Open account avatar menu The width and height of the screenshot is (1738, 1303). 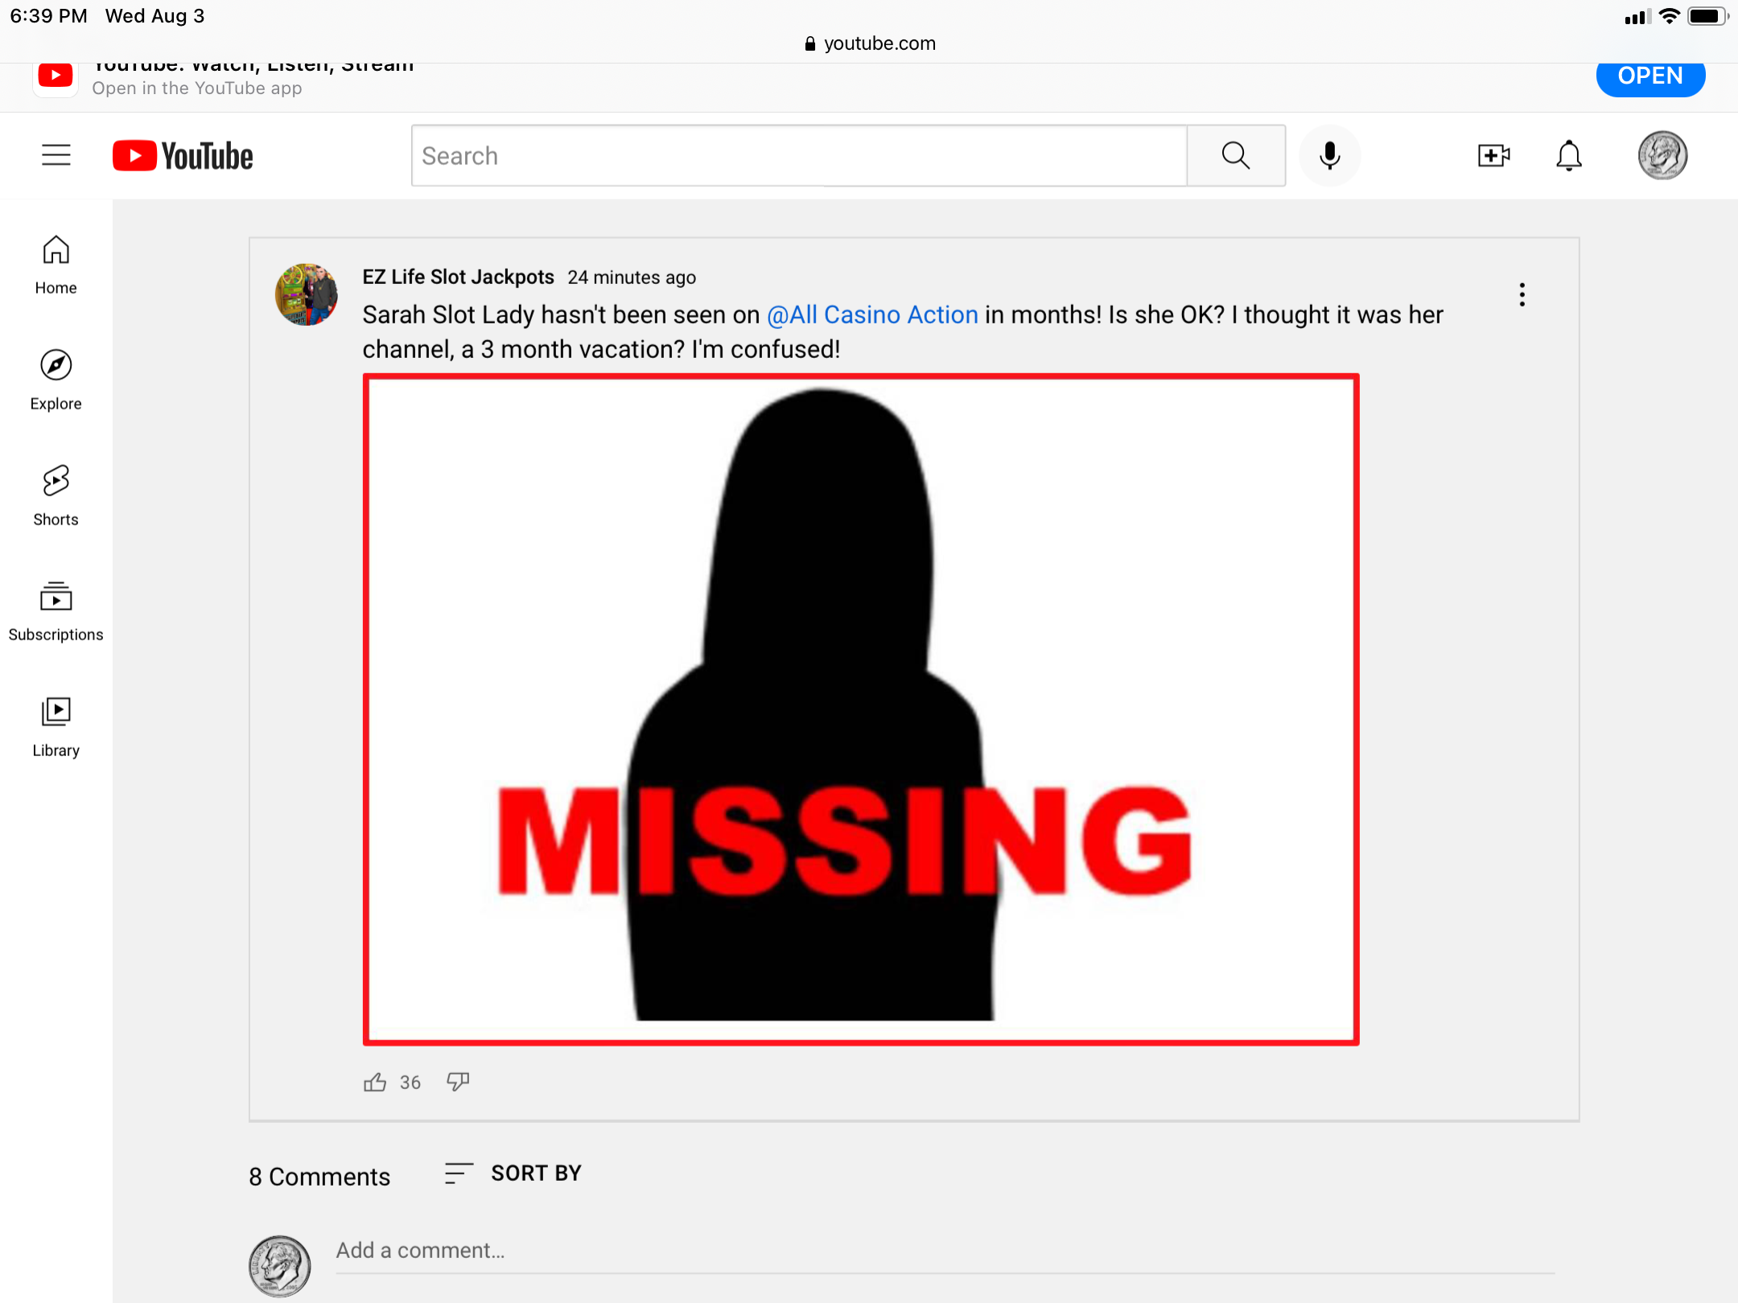click(x=1662, y=155)
